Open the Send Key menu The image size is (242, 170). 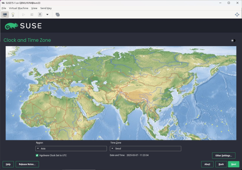[46, 8]
